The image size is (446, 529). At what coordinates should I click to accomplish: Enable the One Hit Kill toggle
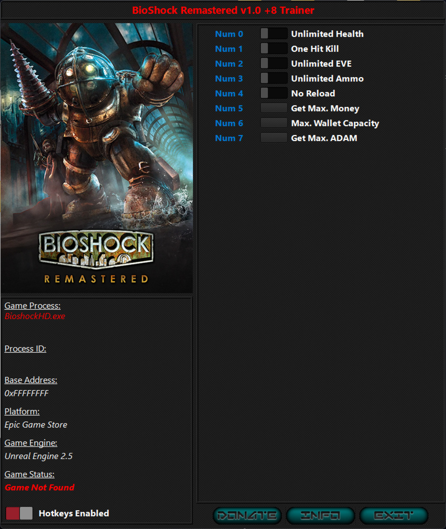273,49
